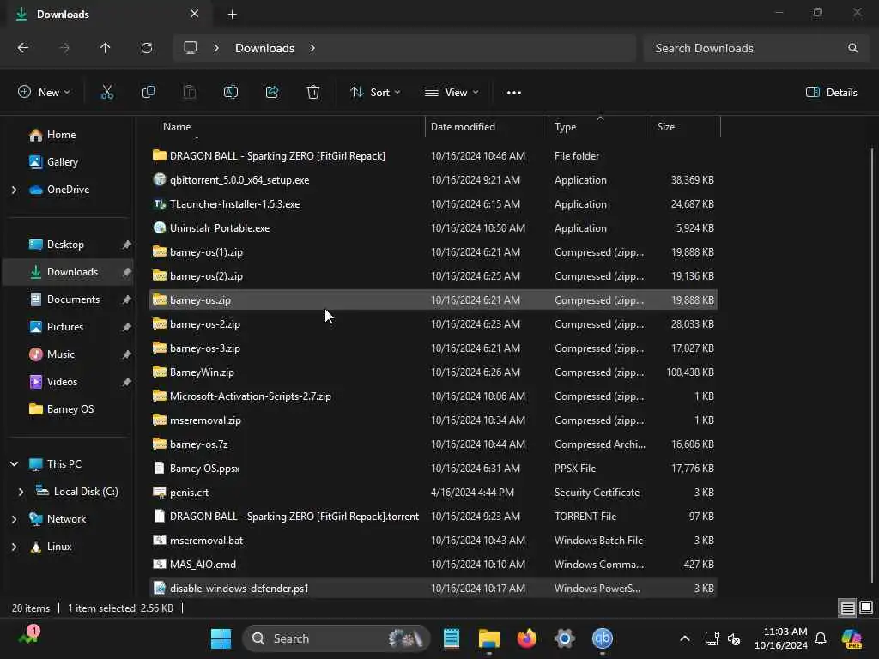
Task: Collapse the This PC tree node
Action: pyautogui.click(x=14, y=464)
